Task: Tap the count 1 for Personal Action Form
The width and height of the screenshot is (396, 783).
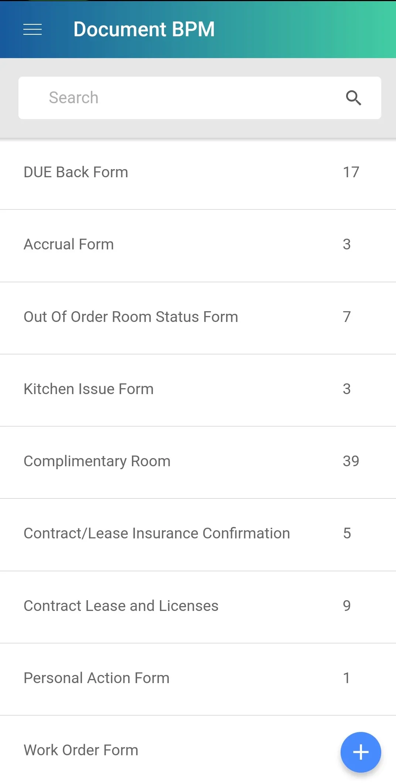Action: [x=346, y=678]
